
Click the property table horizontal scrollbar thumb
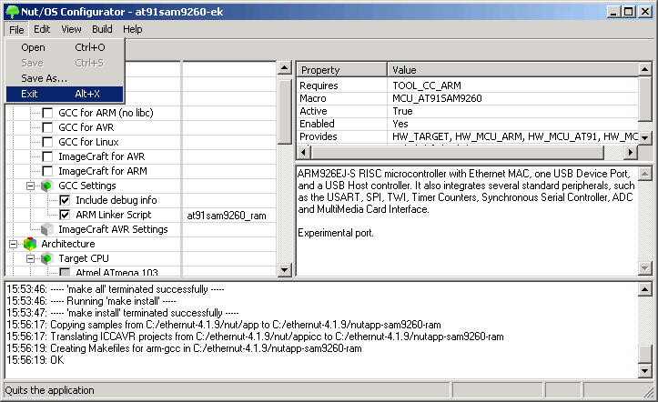pos(458,152)
